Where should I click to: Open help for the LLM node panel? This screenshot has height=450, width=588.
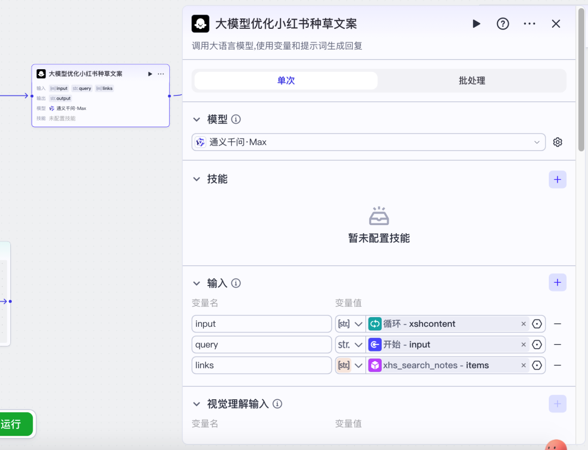[x=503, y=24]
